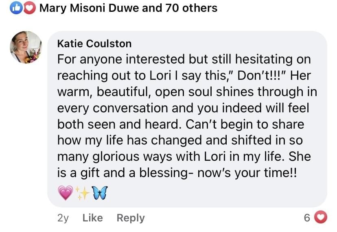
Task: Show the 6 reactions count on comment
Action: (x=307, y=218)
